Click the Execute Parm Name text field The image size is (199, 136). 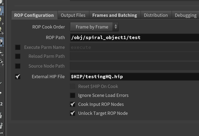134,47
